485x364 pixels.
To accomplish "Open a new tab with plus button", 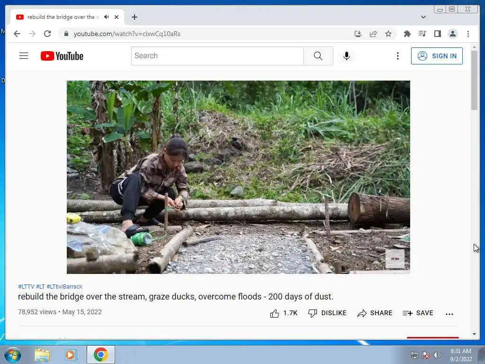I will click(x=134, y=17).
